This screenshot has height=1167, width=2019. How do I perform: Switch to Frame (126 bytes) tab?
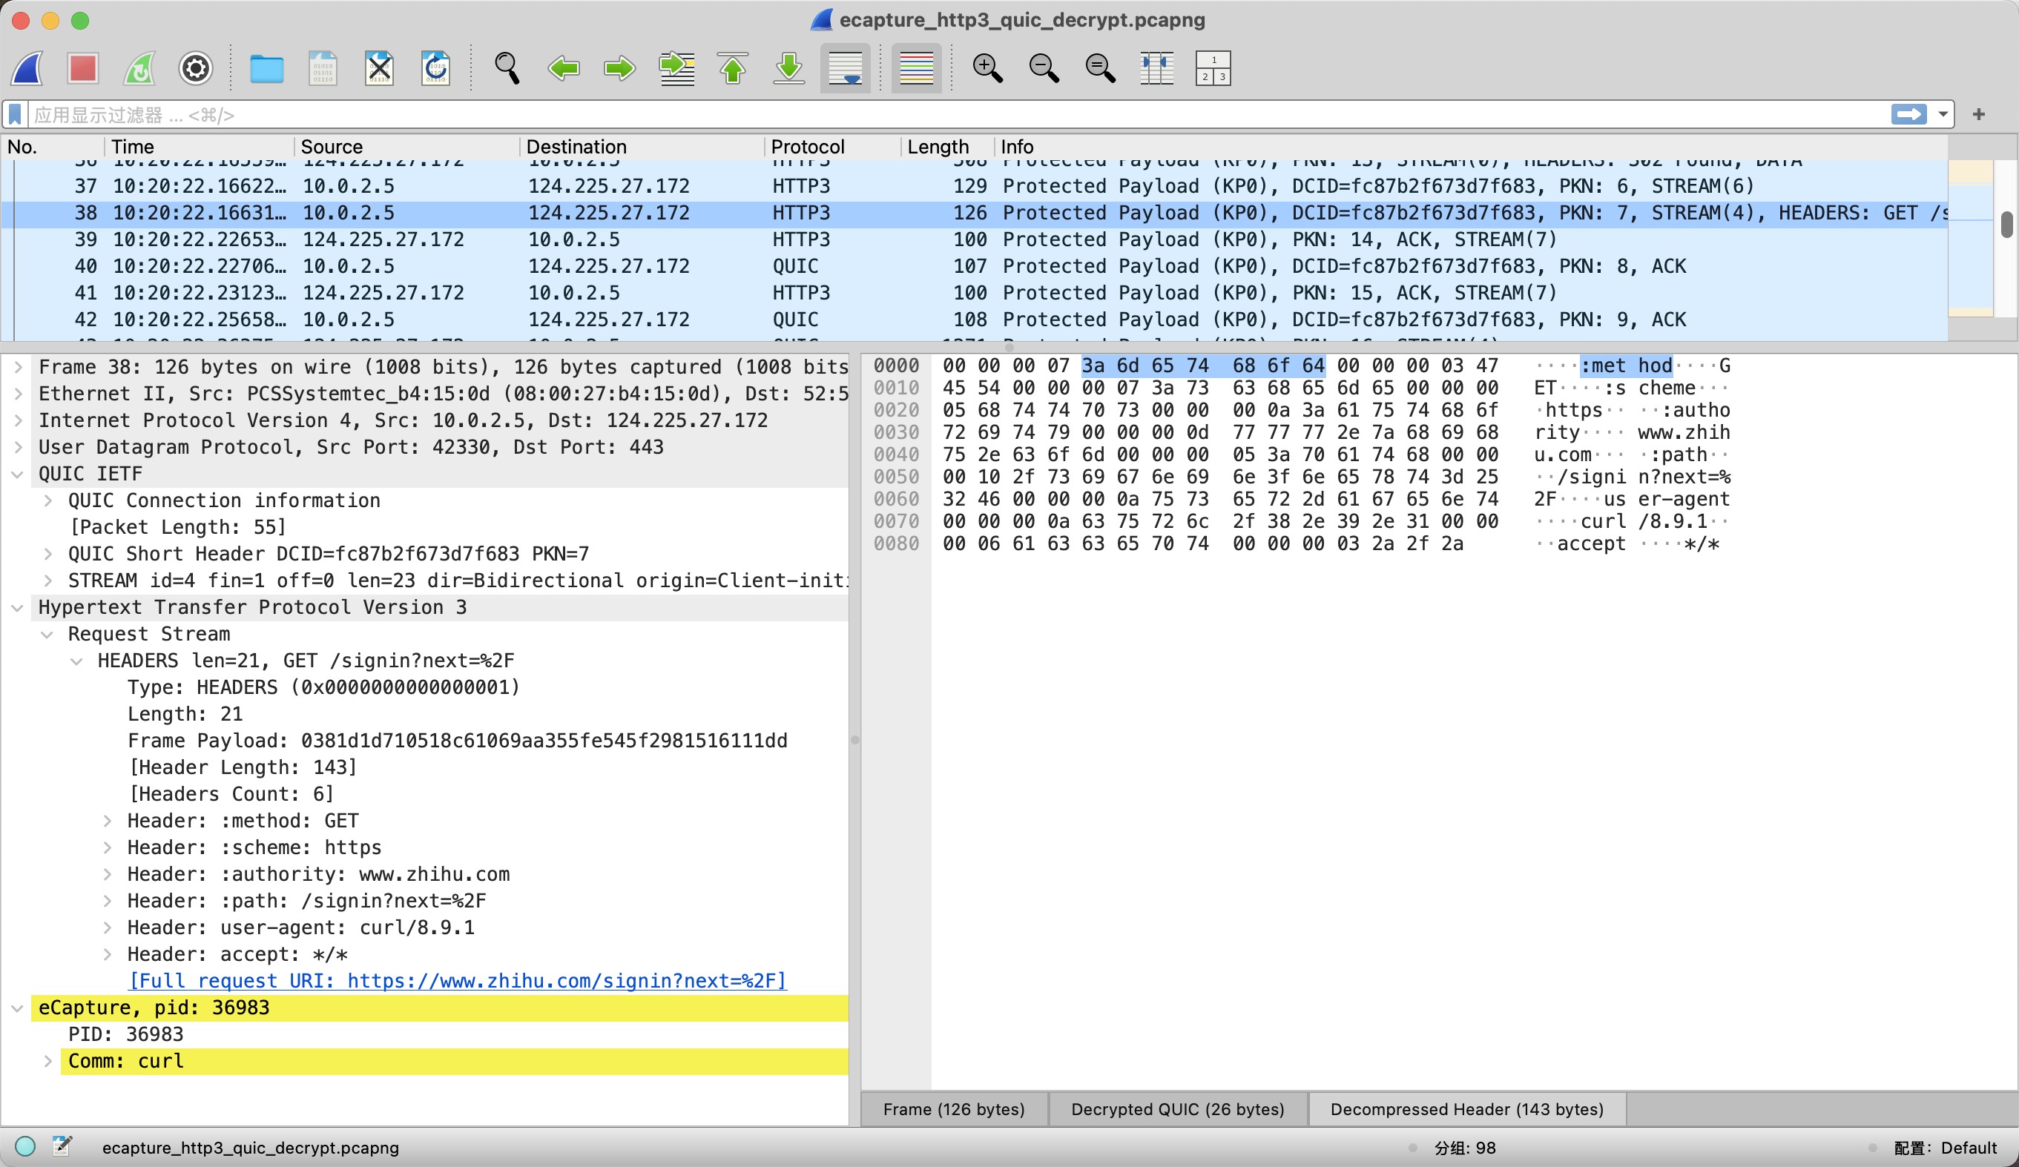(953, 1109)
